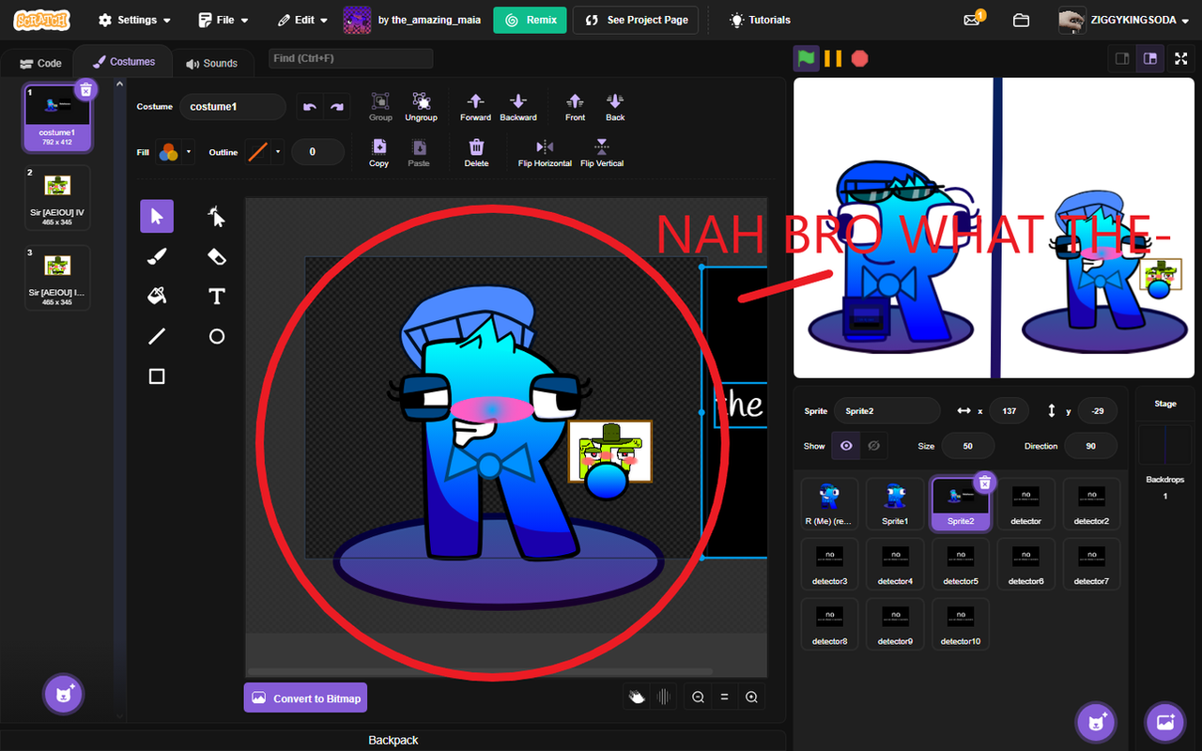Select the Reshape tool
Image resolution: width=1202 pixels, height=751 pixels.
(217, 216)
